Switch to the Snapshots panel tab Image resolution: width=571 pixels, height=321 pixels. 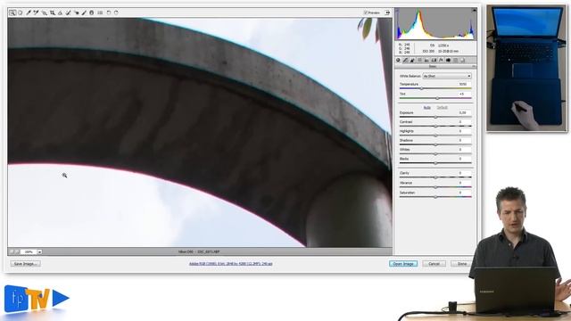click(x=462, y=60)
